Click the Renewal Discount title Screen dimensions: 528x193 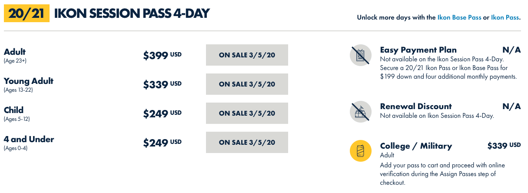pos(416,106)
